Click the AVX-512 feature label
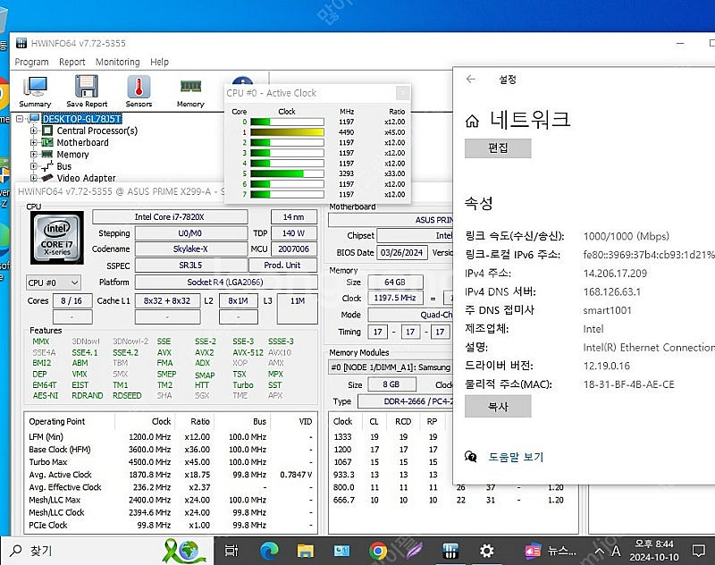Screen dimensions: 715x565 (x=248, y=352)
